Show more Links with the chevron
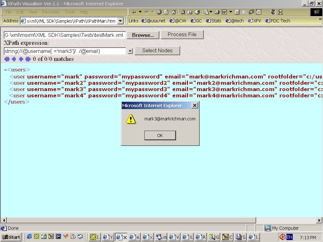 [320, 19]
